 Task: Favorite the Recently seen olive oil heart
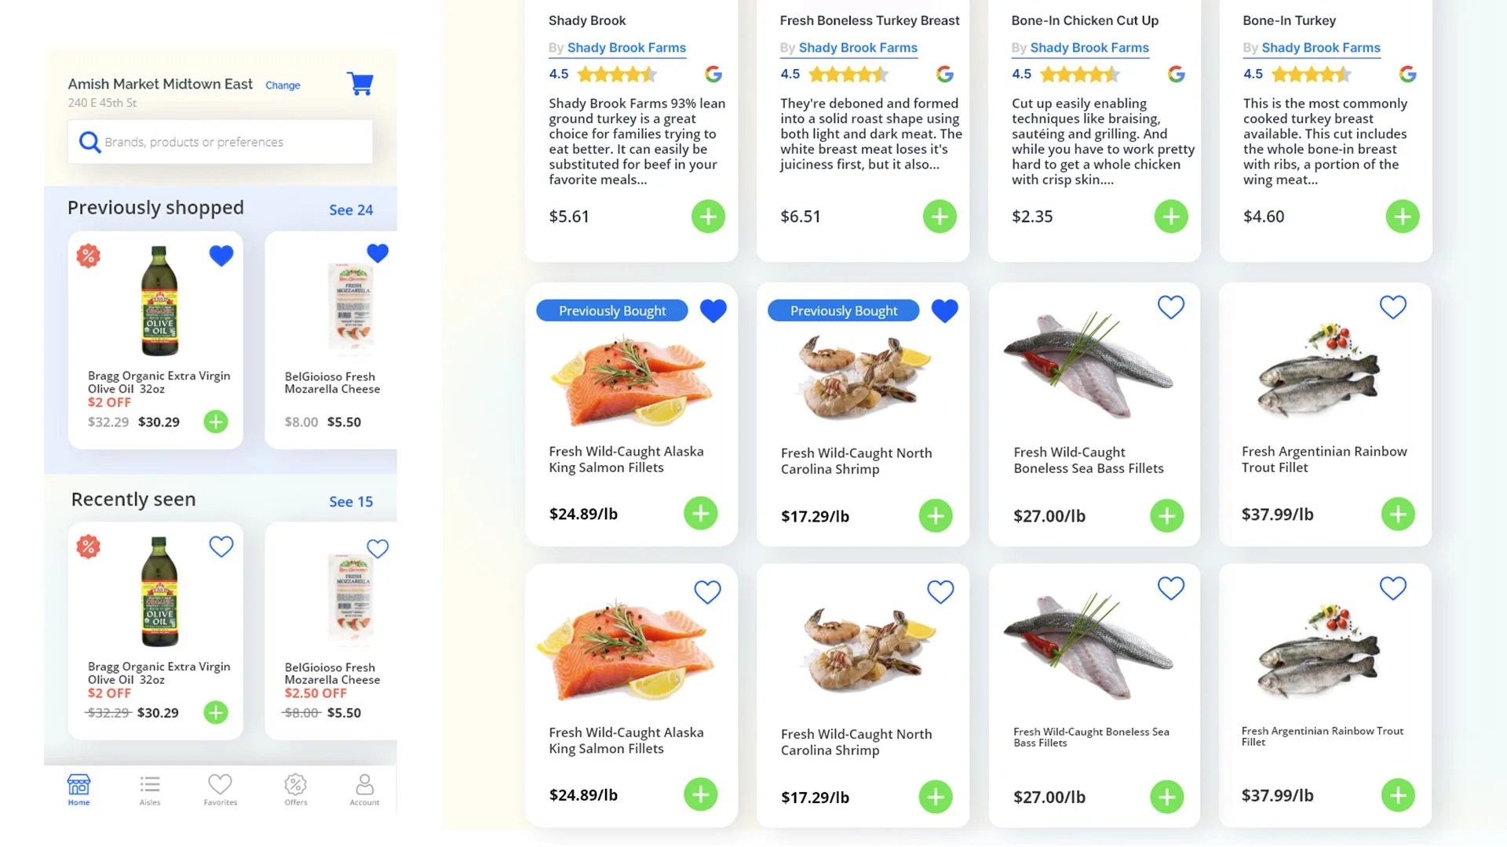pos(221,546)
